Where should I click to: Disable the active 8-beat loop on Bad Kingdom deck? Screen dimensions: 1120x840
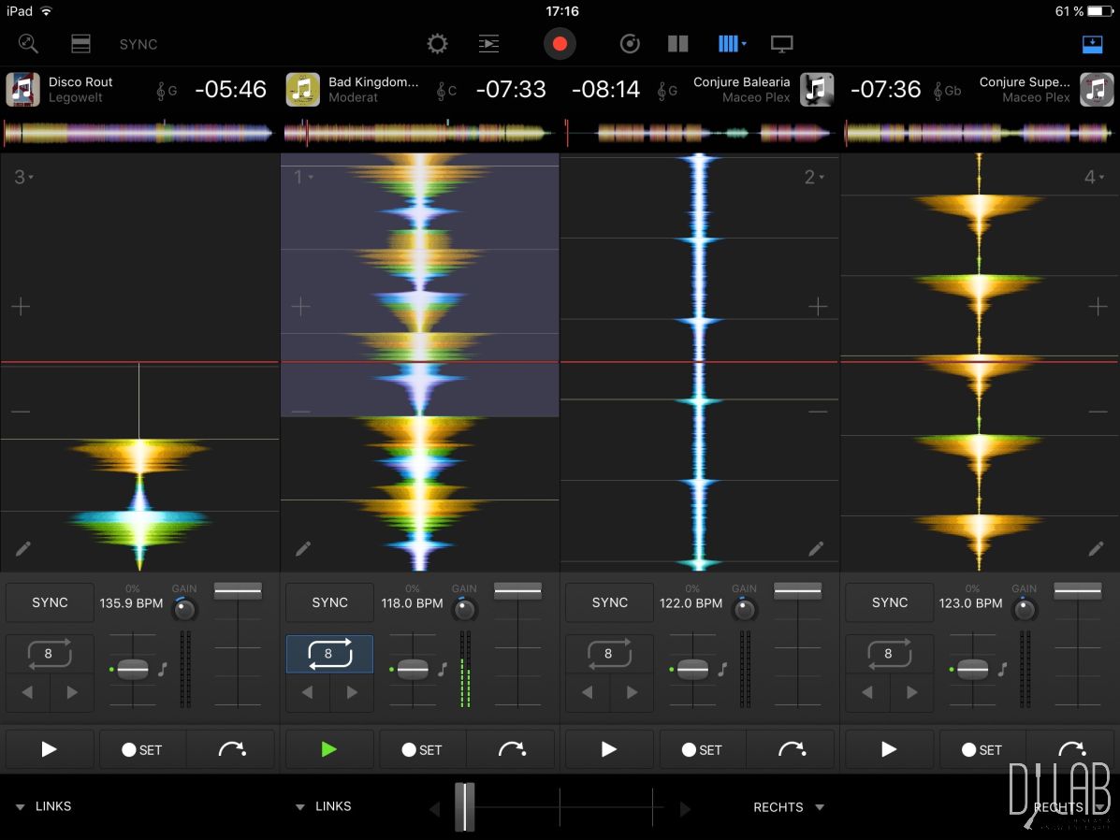pos(328,654)
